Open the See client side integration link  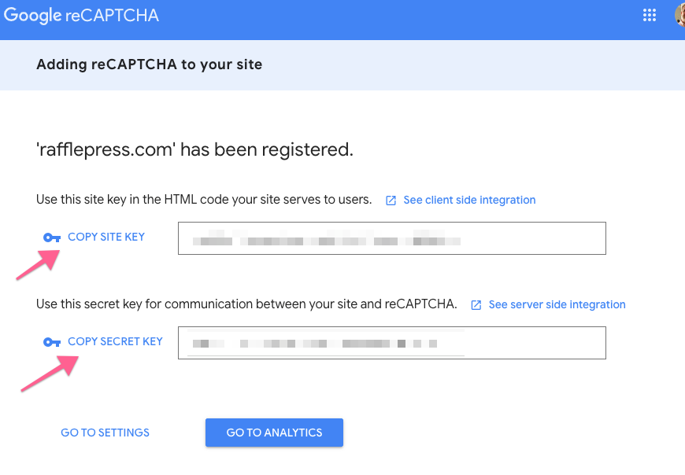tap(468, 200)
